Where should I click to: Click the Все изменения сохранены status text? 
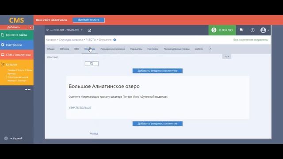(251, 40)
